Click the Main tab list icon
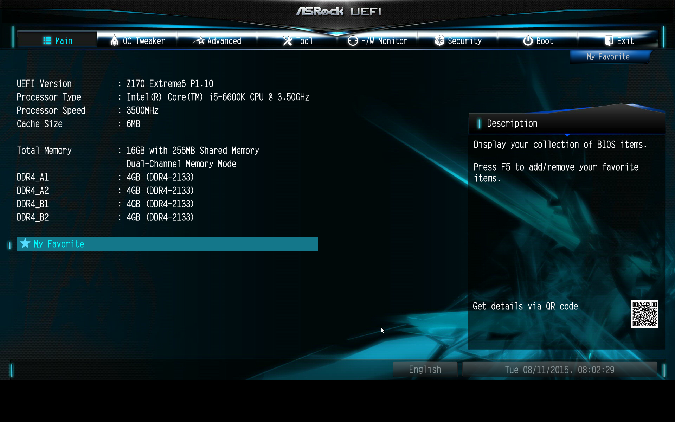This screenshot has height=422, width=675. click(x=47, y=41)
